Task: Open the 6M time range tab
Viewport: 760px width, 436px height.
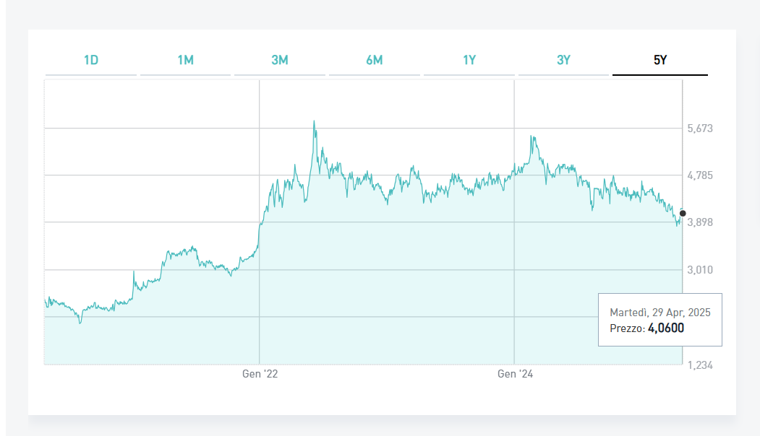Action: tap(375, 61)
